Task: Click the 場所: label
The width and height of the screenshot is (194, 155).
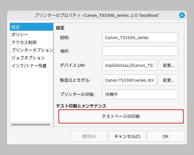Action: pos(65,51)
